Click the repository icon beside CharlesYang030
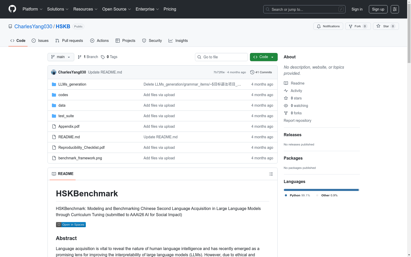The height and width of the screenshot is (257, 411). pos(10,26)
